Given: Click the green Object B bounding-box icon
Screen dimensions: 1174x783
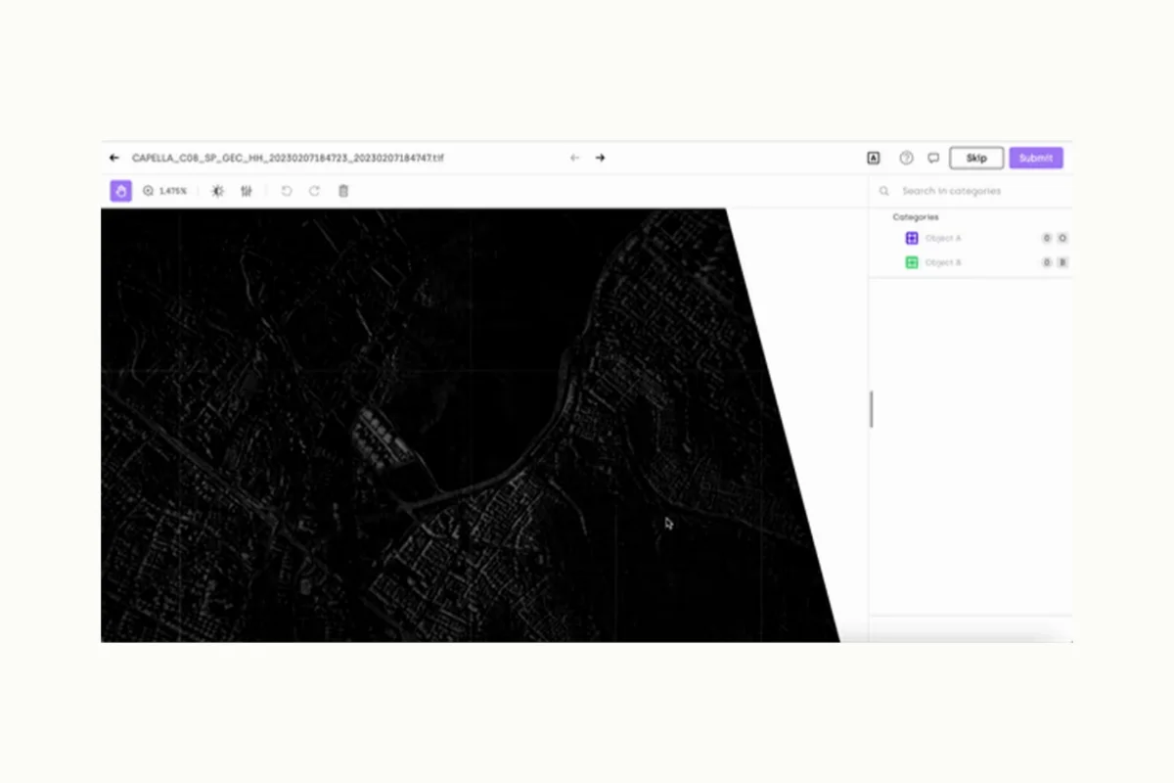Looking at the screenshot, I should coord(912,262).
